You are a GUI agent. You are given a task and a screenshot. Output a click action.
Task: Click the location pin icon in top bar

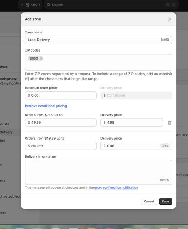[x=28, y=5]
